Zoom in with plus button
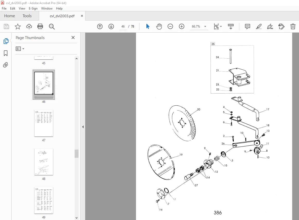The height and width of the screenshot is (220, 299). click(182, 26)
